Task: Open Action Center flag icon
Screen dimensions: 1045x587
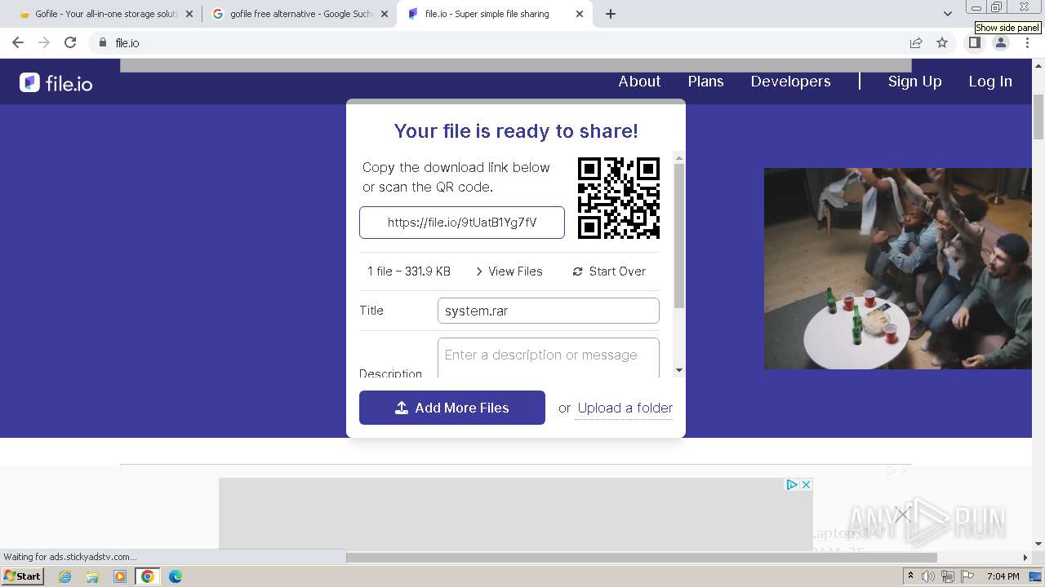Action: click(967, 576)
